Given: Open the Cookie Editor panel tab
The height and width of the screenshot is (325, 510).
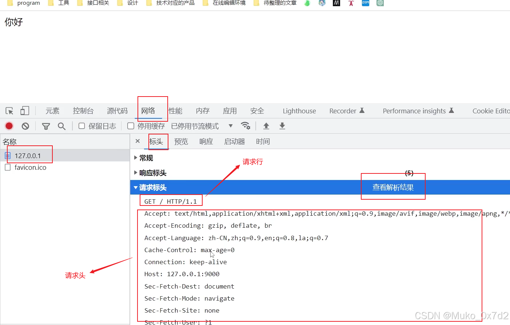Looking at the screenshot, I should click(x=491, y=111).
